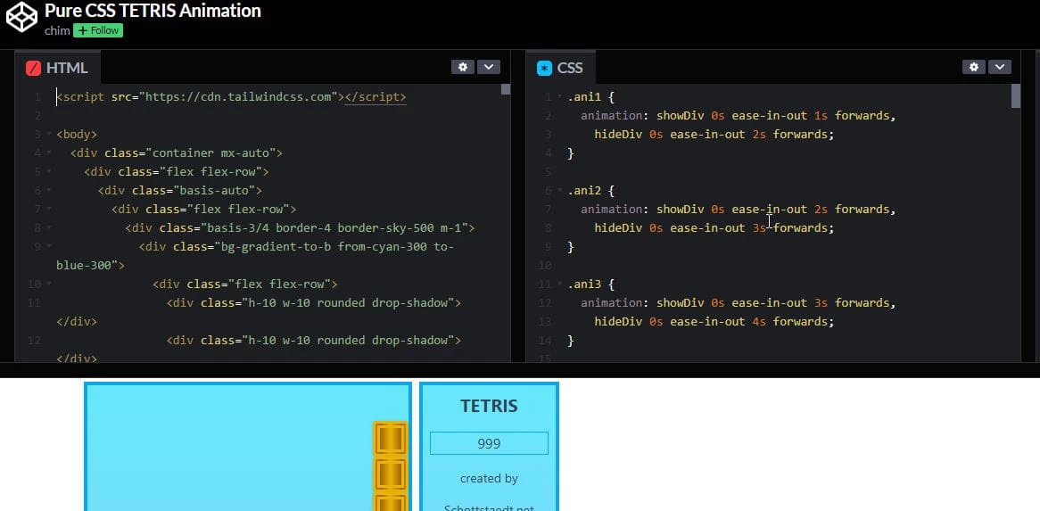
Task: Select the HTML editor tab
Action: click(x=58, y=68)
